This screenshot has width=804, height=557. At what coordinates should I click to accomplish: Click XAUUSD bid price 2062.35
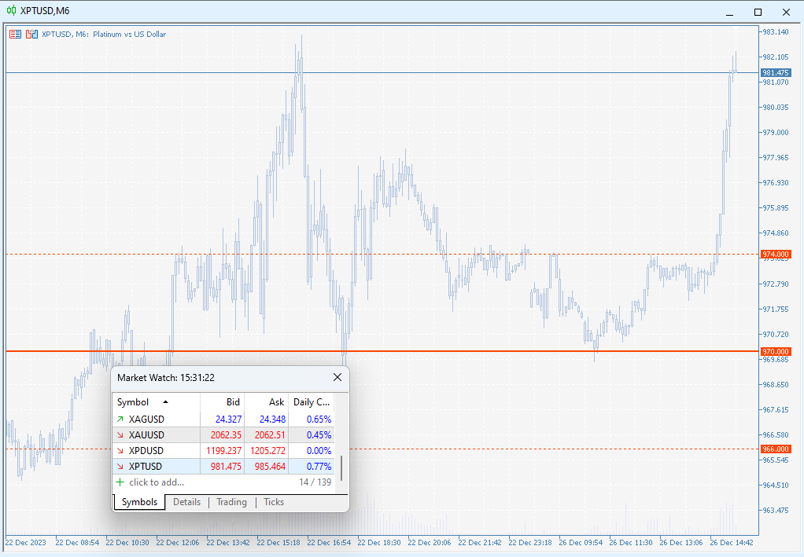(226, 435)
